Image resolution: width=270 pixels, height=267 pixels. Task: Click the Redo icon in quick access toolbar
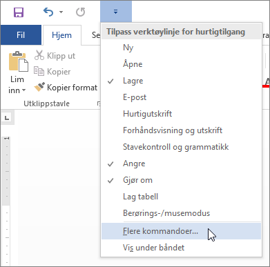(80, 12)
